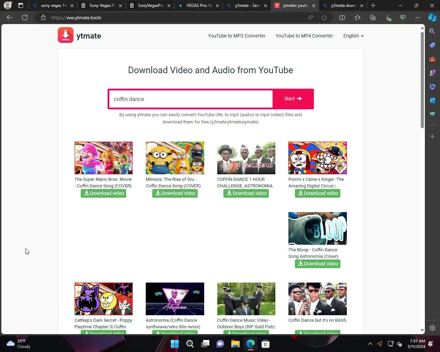Open The Amazing Digital Circus thumbnail
Image resolution: width=440 pixels, height=352 pixels.
click(318, 158)
